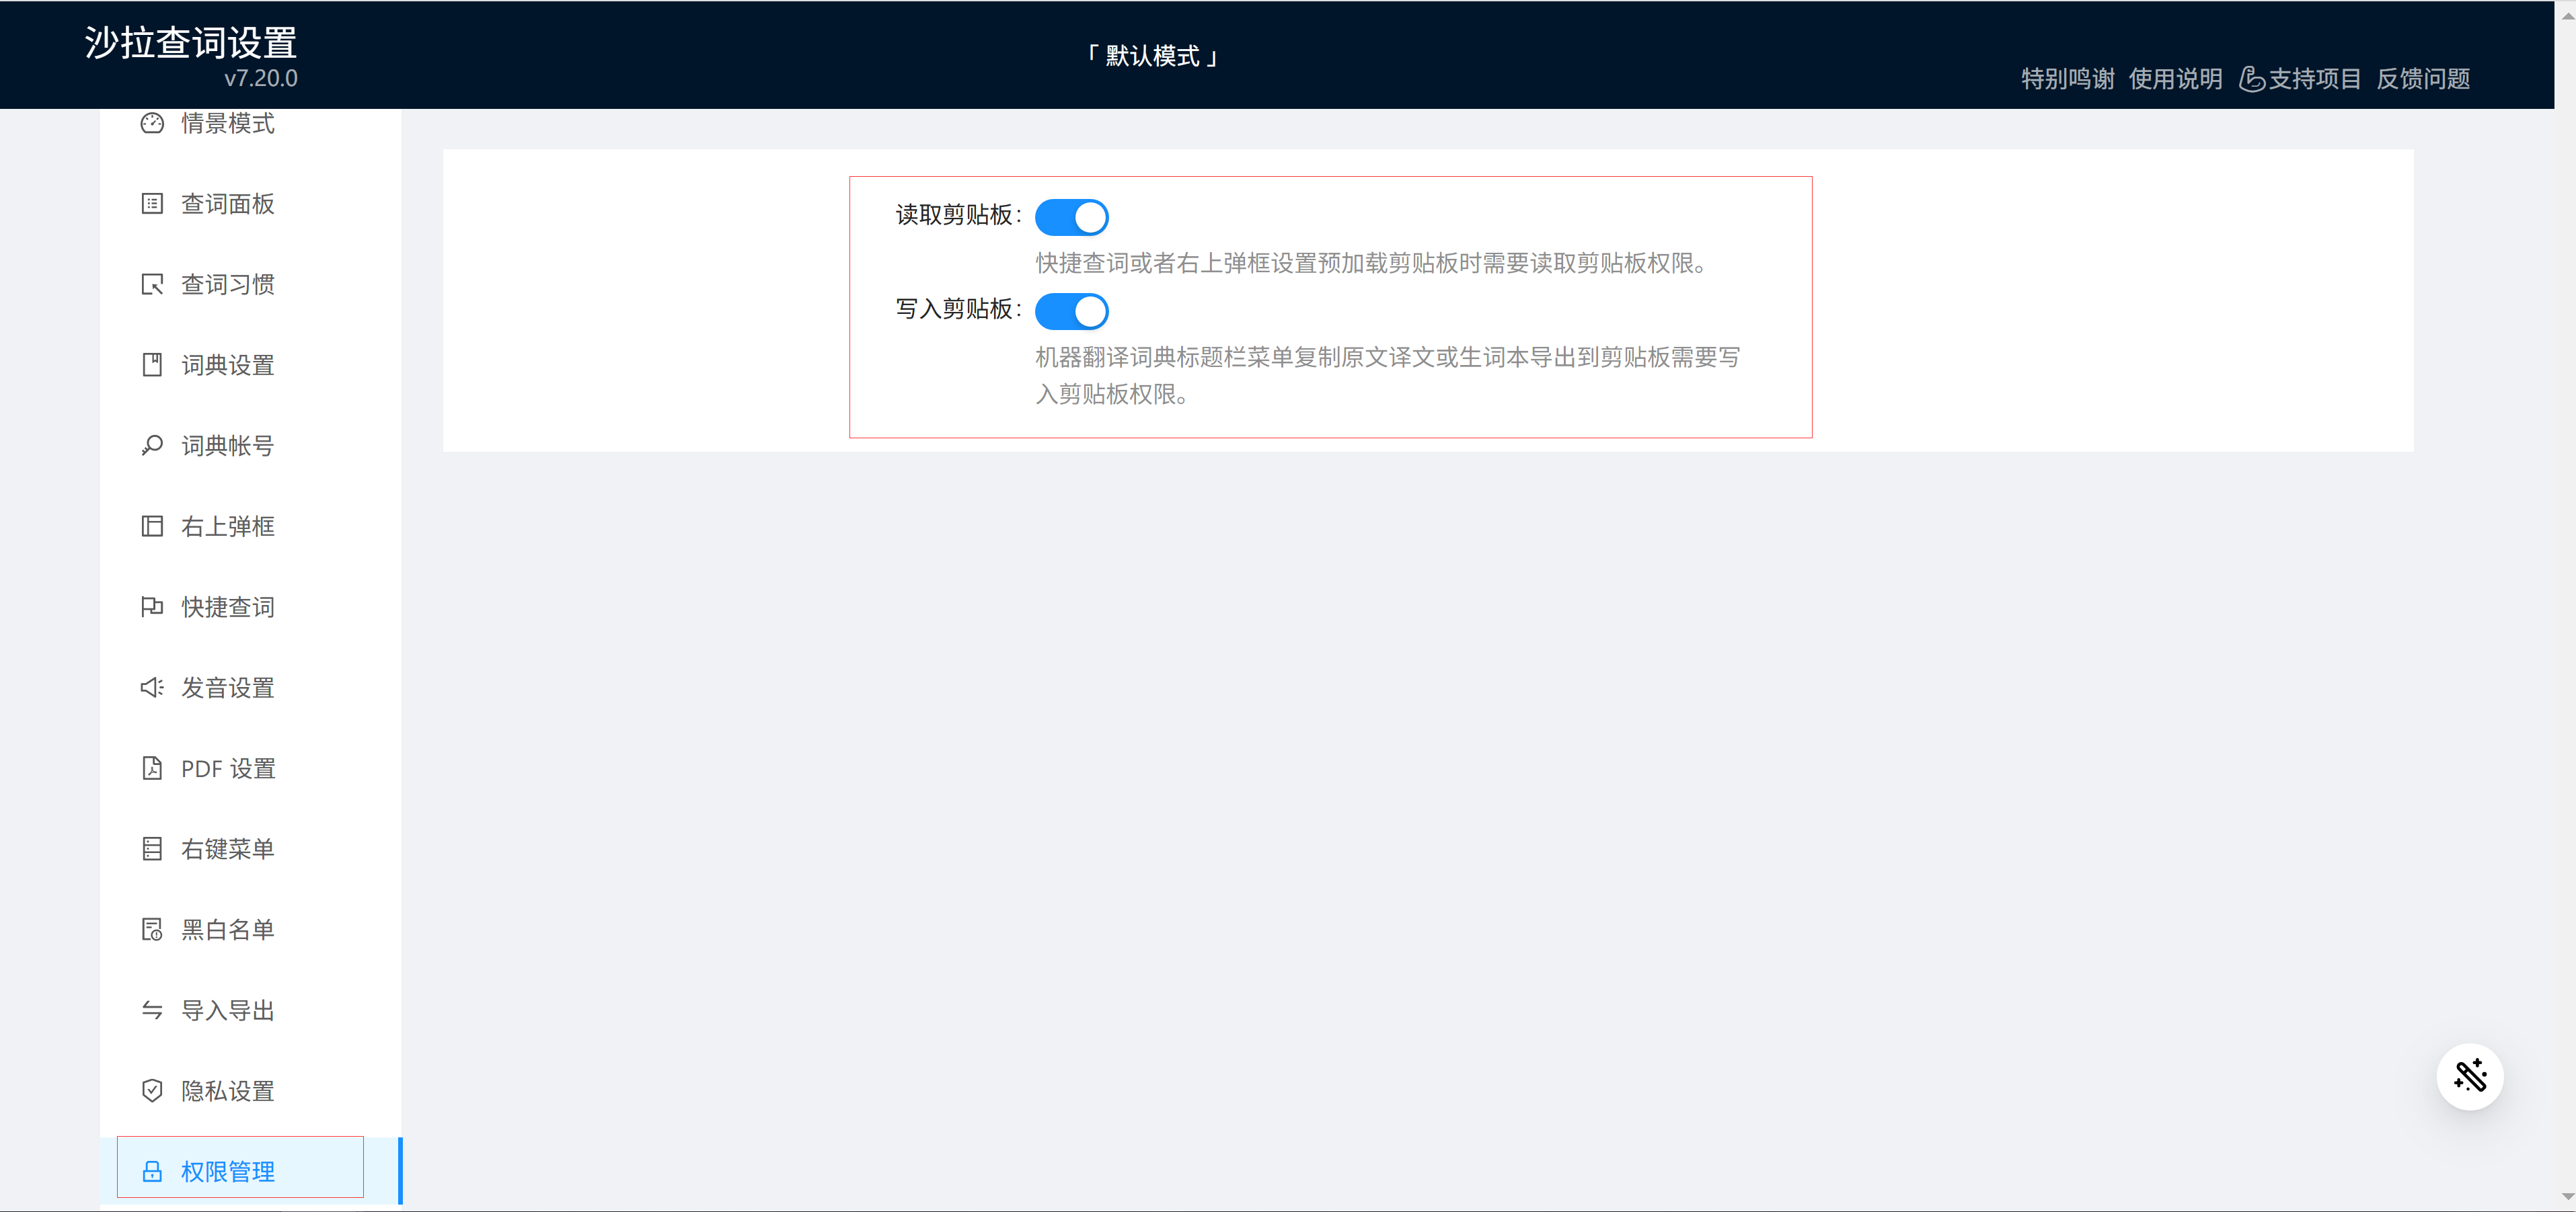
Task: Click the key icon beside 词典帐号
Action: 152,446
